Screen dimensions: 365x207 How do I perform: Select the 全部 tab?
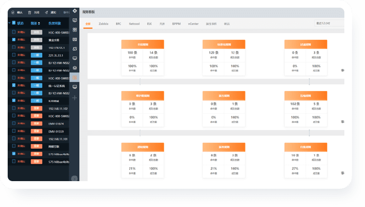[88, 23]
